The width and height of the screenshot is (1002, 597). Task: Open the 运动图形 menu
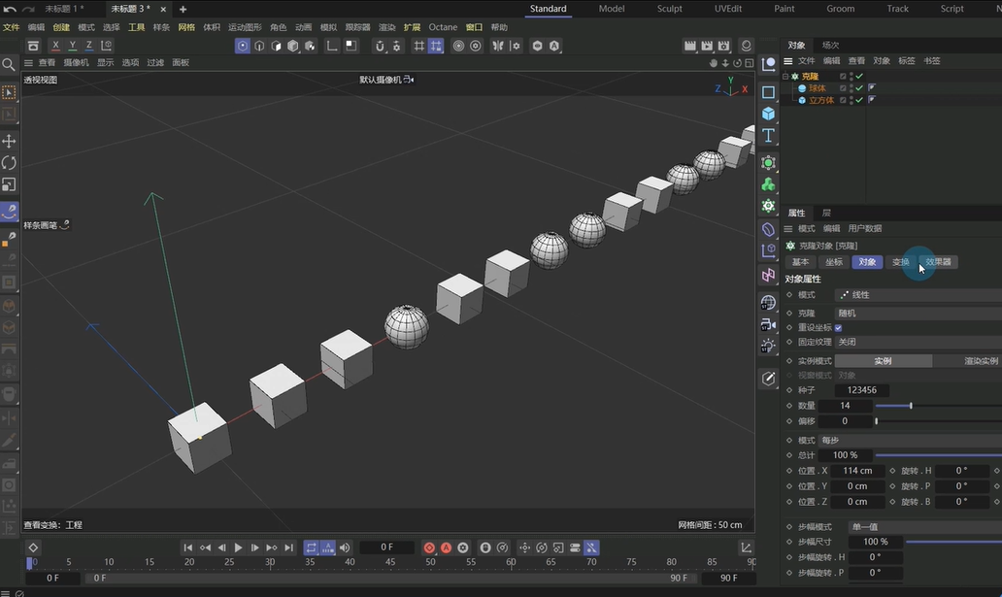[245, 27]
